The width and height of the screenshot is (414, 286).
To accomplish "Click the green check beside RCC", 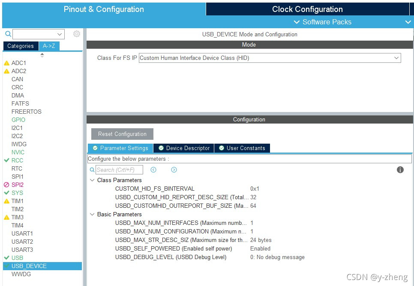I will [6, 160].
